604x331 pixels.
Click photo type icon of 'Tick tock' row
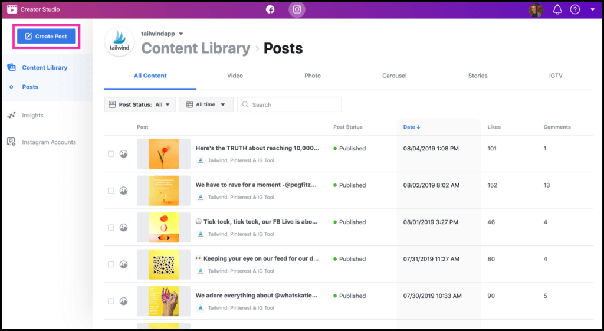tap(123, 228)
